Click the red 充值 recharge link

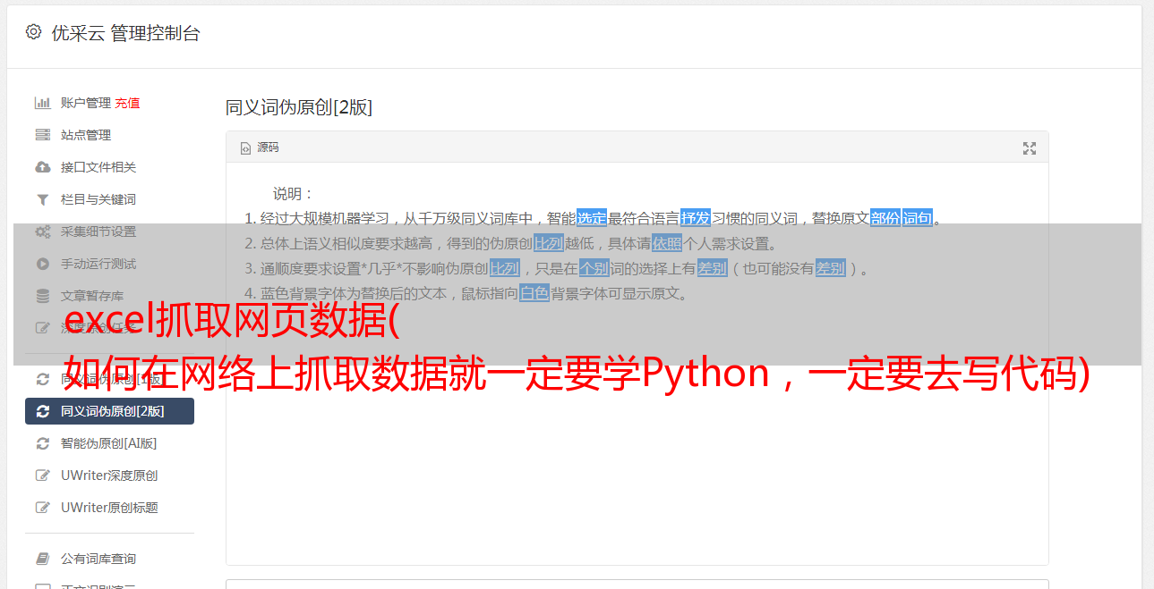[127, 103]
